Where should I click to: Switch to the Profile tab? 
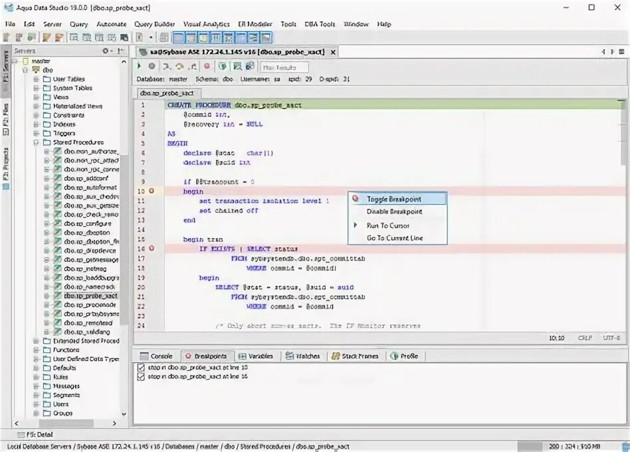tap(404, 356)
